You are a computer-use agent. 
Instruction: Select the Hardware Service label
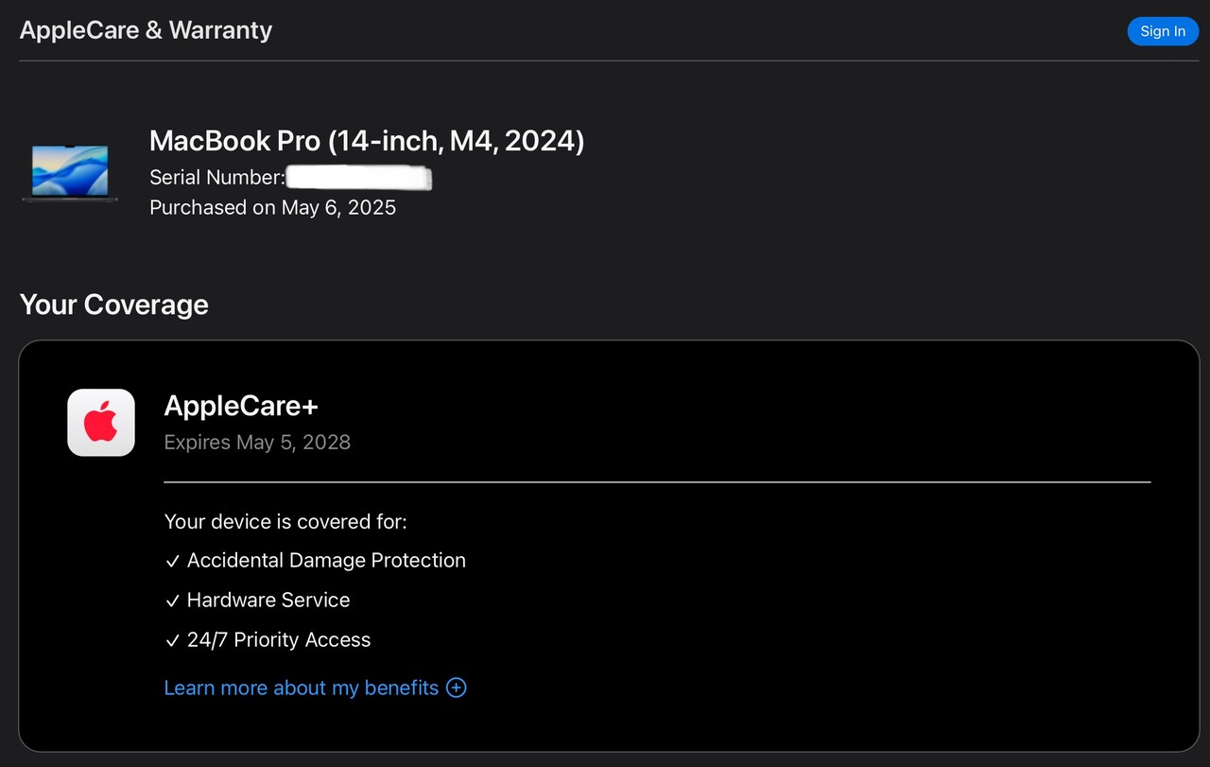tap(268, 601)
